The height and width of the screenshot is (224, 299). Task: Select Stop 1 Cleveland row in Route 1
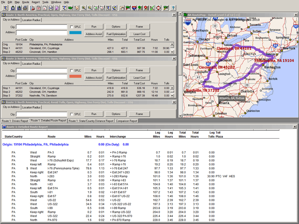[x=86, y=48]
